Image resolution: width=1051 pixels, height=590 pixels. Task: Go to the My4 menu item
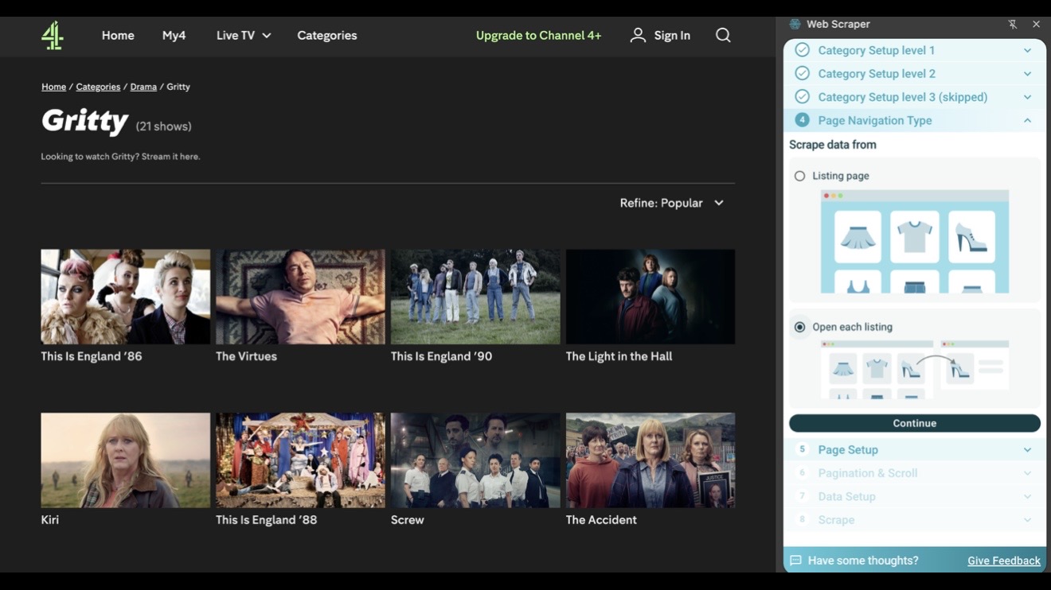(174, 35)
